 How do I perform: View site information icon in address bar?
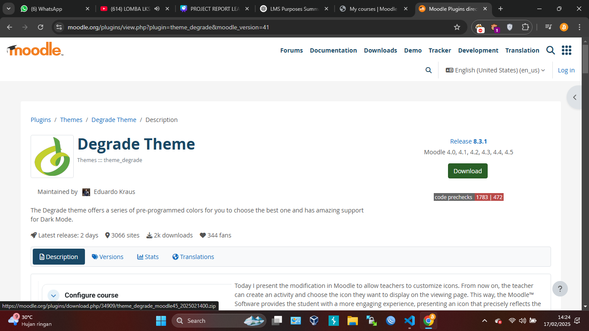pos(59,27)
